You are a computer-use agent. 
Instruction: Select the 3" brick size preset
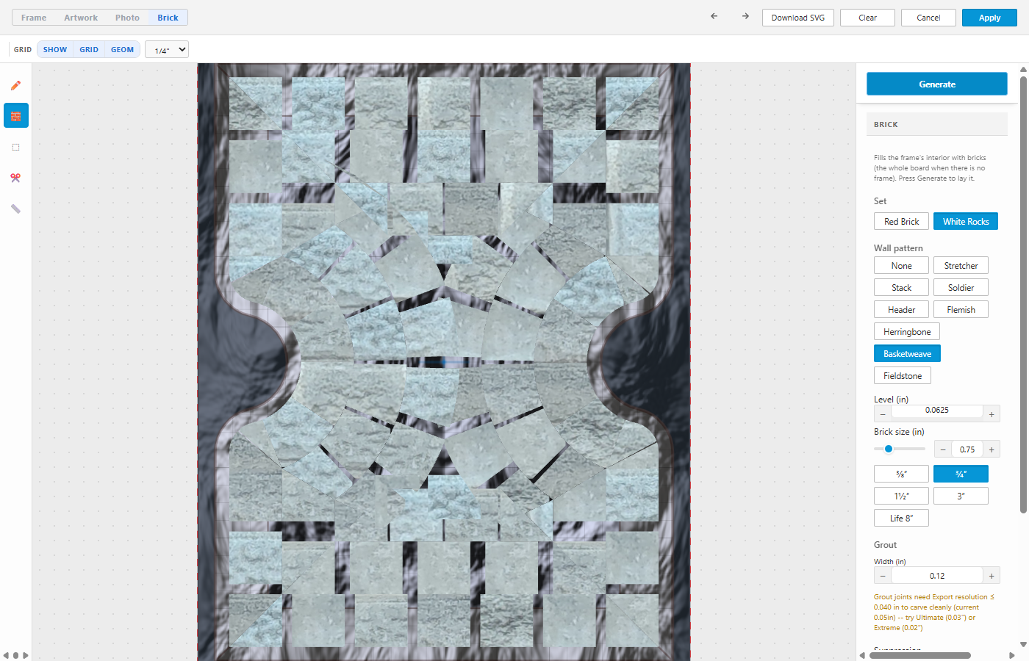pyautogui.click(x=961, y=496)
